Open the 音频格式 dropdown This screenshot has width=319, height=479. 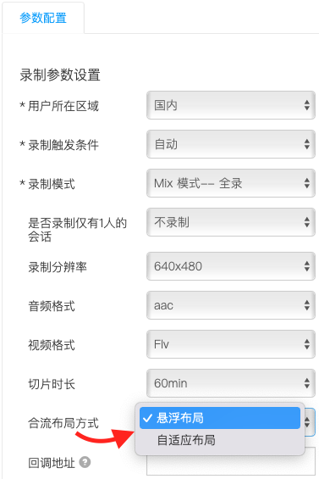[x=231, y=305]
